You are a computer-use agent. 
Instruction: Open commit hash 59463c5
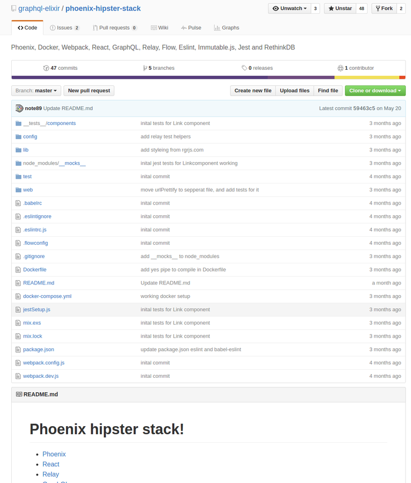click(x=364, y=108)
